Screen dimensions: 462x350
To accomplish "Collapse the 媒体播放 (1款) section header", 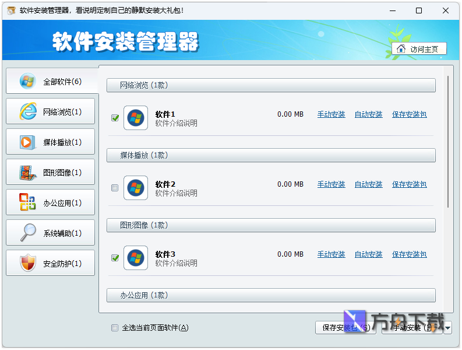I will pos(271,155).
